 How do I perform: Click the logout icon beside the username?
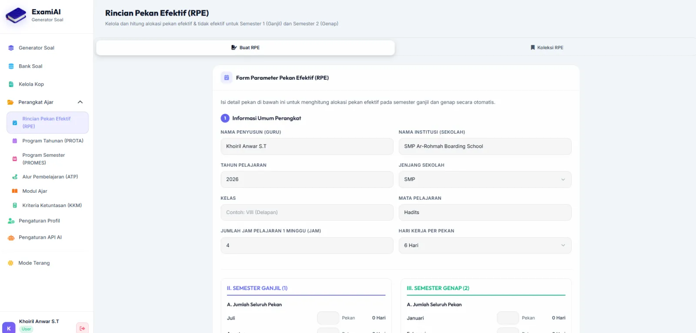[82, 328]
